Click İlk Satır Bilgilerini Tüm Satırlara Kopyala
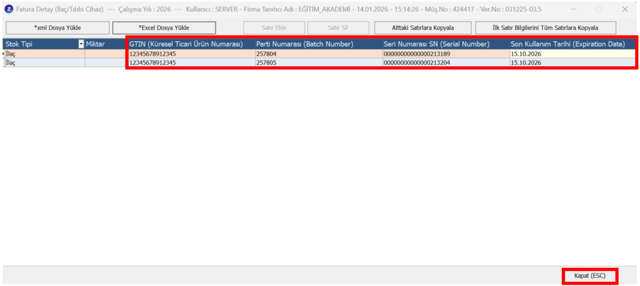This screenshot has width=640, height=286. pyautogui.click(x=546, y=27)
